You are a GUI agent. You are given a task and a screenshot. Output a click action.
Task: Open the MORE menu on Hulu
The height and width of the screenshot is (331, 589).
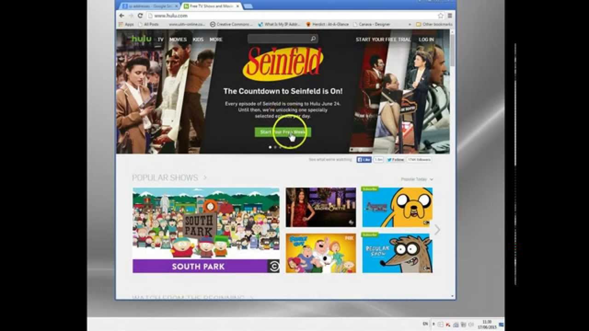point(216,40)
